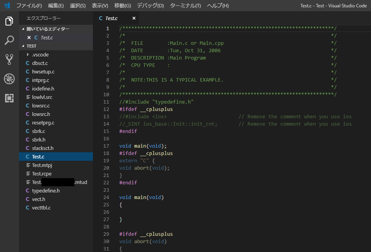The image size is (371, 252).
Task: Click the header icon of vect.h
Action: 27,199
